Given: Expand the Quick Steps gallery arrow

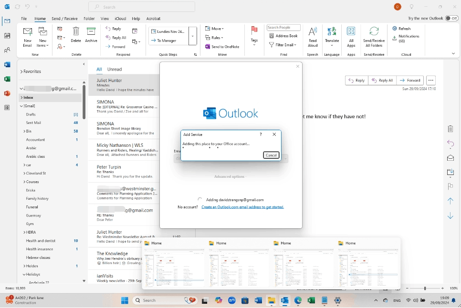Looking at the screenshot, I should point(193,36).
